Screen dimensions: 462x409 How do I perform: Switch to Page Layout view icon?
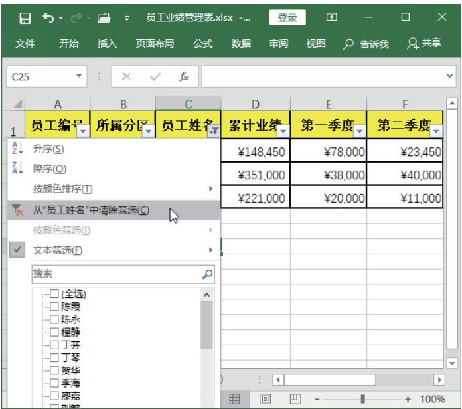pyautogui.click(x=265, y=399)
